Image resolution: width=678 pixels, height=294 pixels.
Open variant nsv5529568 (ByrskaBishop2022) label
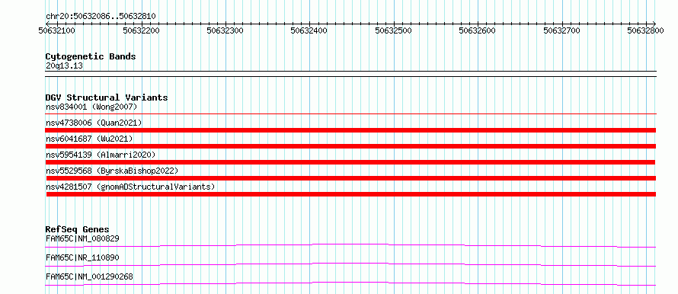coord(111,171)
